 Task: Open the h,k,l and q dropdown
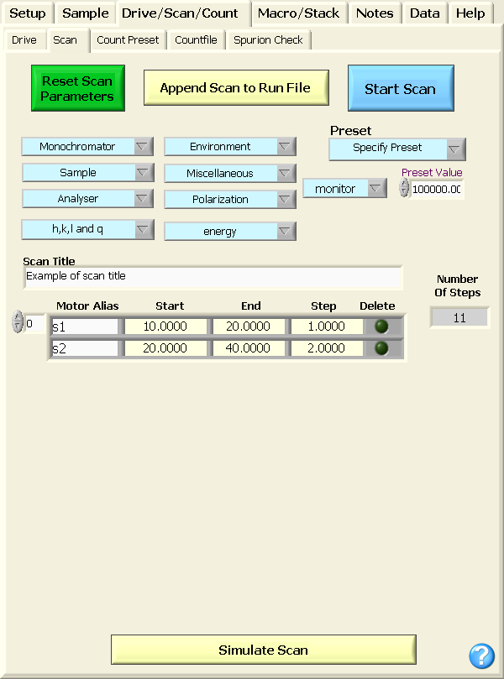coord(87,228)
